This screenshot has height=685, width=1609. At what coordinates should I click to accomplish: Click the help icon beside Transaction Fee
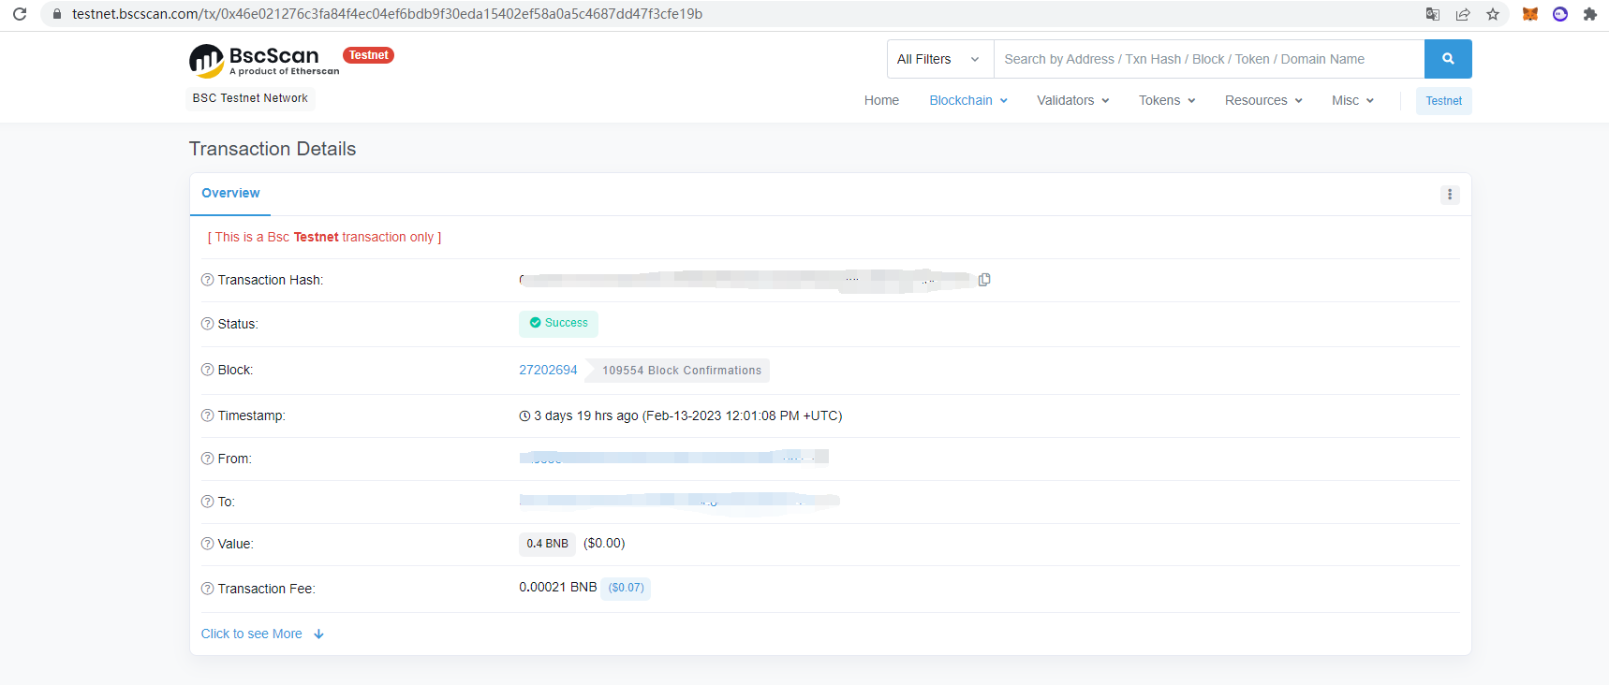(207, 589)
